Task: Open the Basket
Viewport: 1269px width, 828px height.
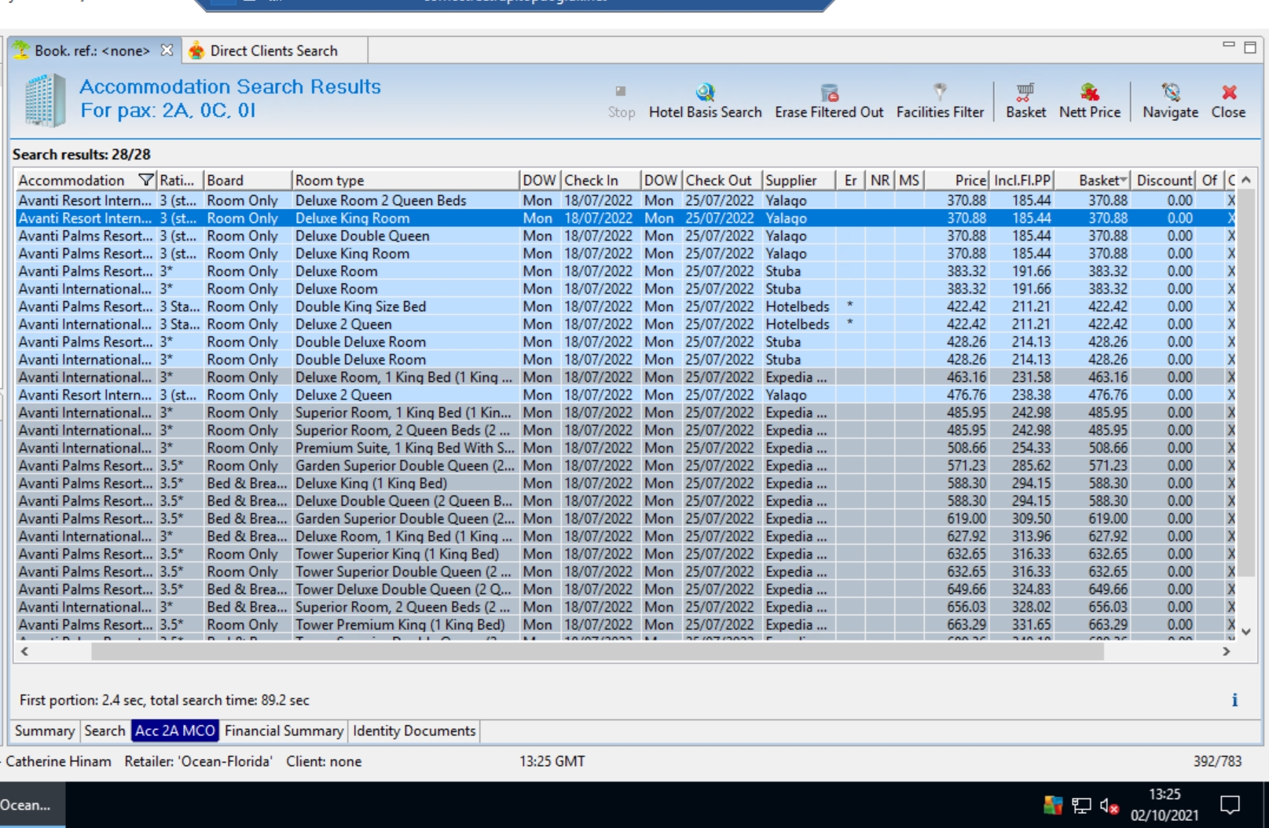Action: point(1025,101)
